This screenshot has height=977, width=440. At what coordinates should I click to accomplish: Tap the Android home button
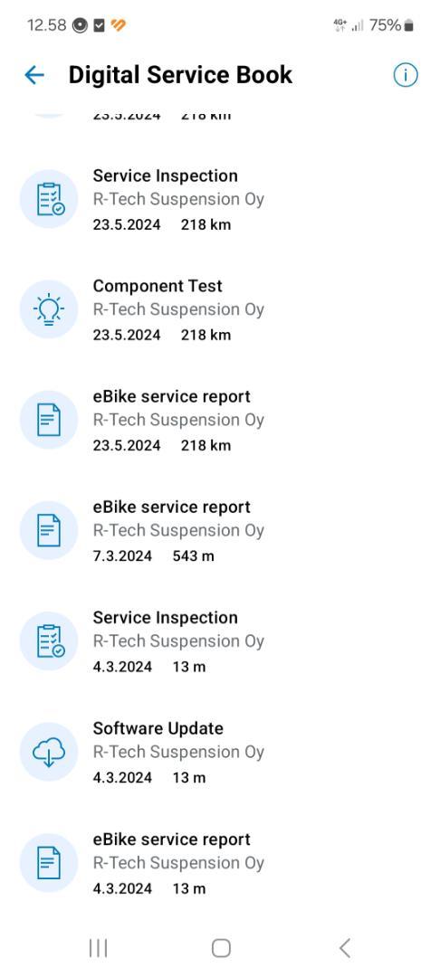[221, 948]
